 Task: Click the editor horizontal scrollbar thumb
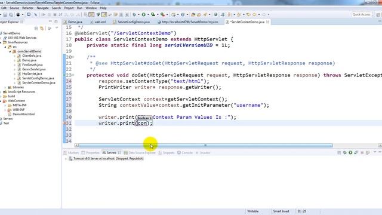(205, 145)
